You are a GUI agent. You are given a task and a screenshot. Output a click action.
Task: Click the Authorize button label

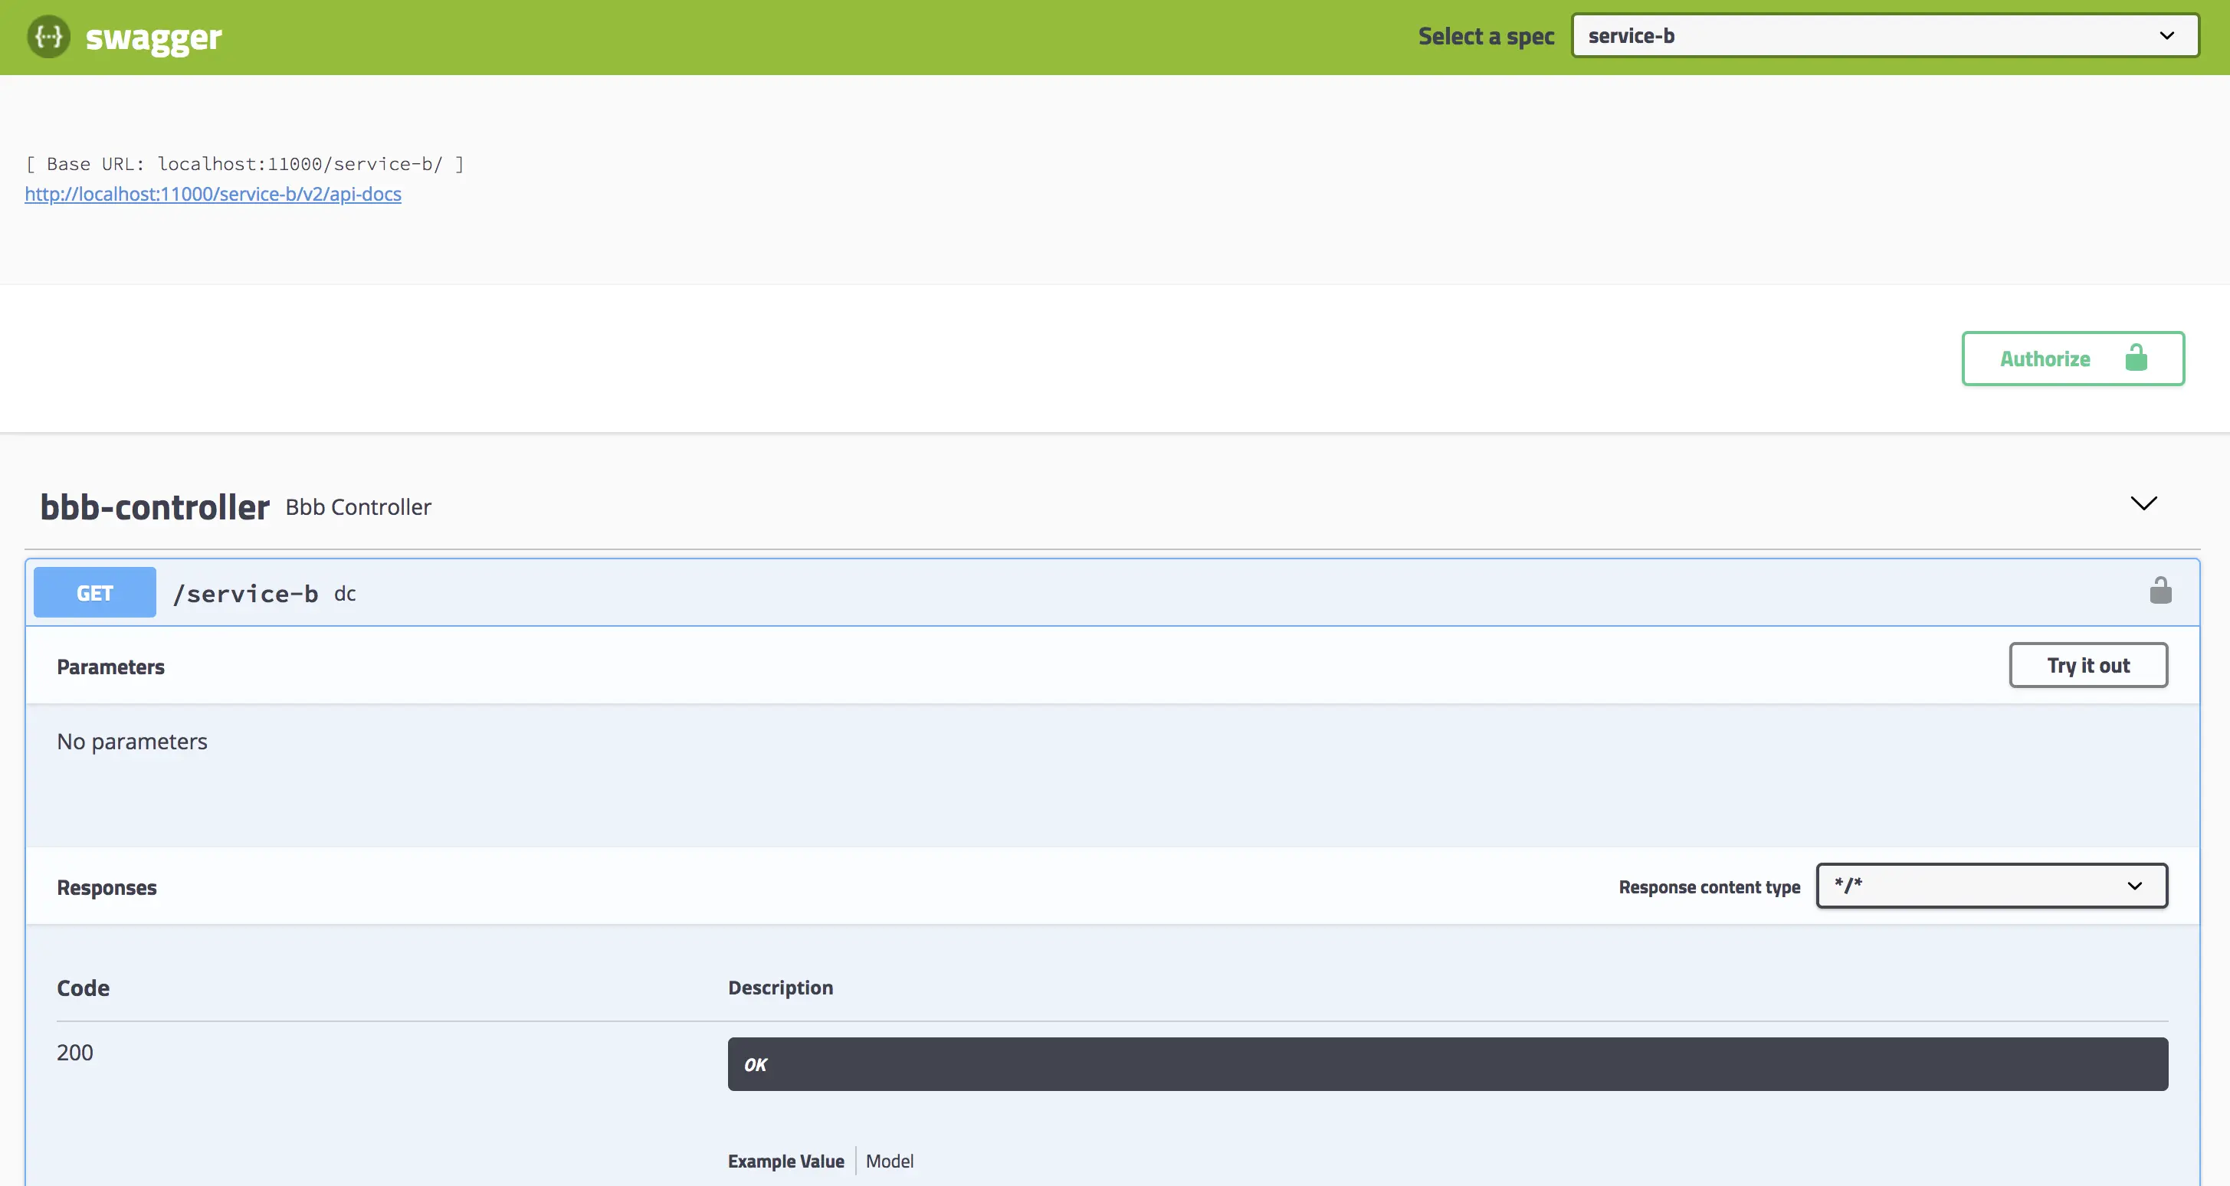click(x=2044, y=359)
